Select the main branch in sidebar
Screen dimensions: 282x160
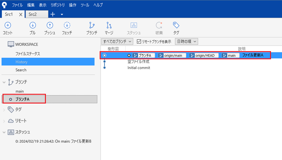[19, 91]
